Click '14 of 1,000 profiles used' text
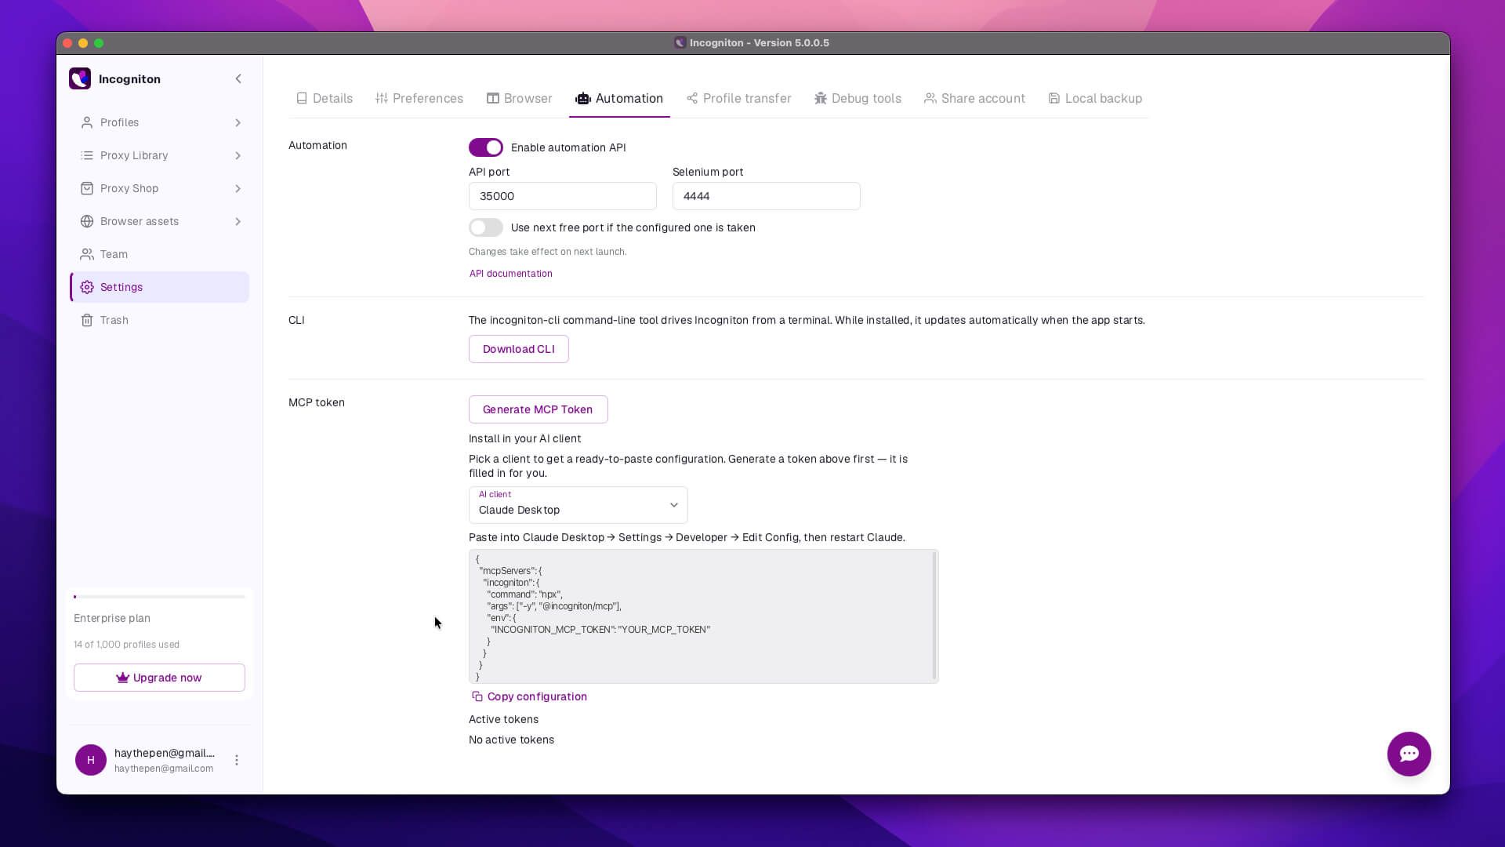 [126, 645]
